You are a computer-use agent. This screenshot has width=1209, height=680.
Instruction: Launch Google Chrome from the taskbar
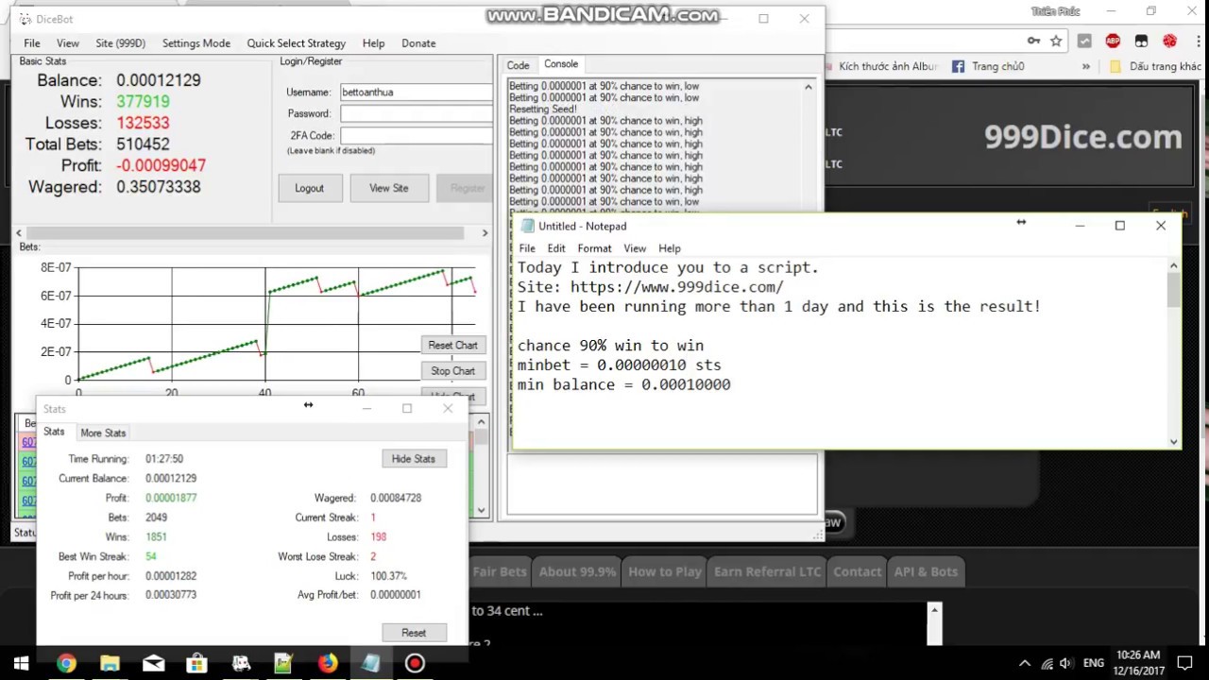click(66, 663)
